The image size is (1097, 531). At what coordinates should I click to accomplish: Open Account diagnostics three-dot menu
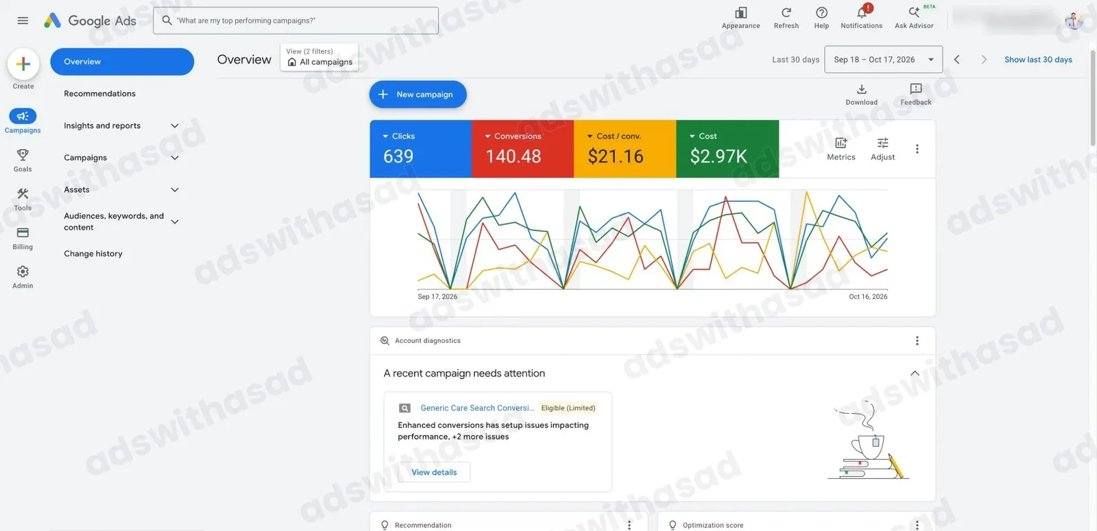click(x=917, y=341)
